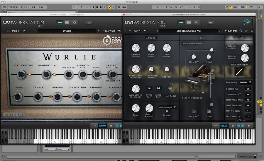Open first 'none' dropdown at bottom
The height and width of the screenshot is (161, 264).
point(50,149)
